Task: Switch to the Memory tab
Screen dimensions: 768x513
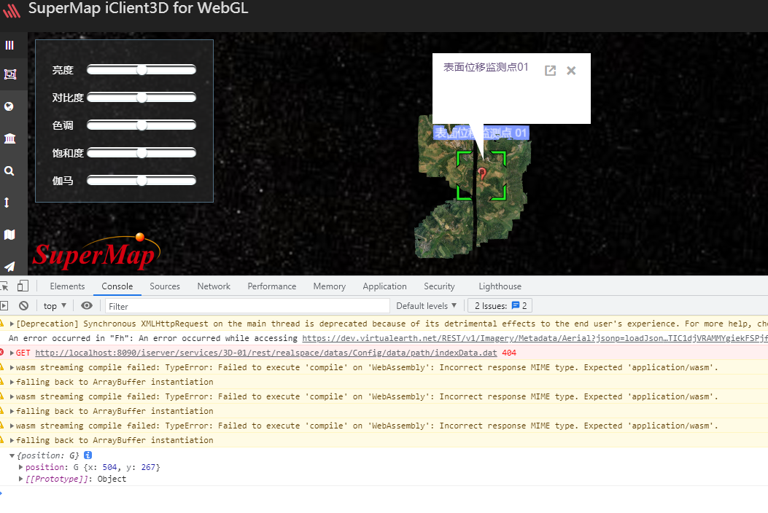Action: click(329, 286)
